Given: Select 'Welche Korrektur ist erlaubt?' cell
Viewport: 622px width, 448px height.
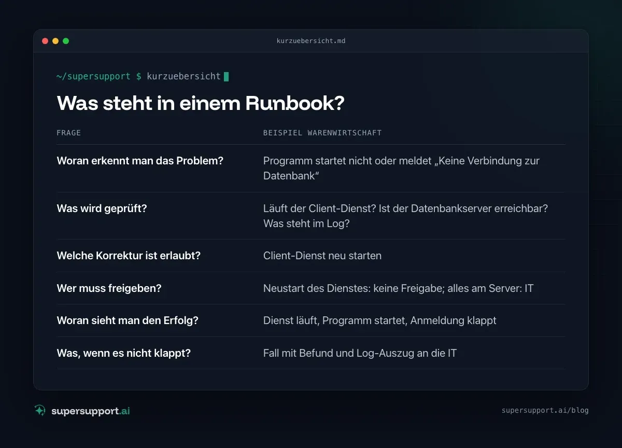Looking at the screenshot, I should click(x=129, y=256).
